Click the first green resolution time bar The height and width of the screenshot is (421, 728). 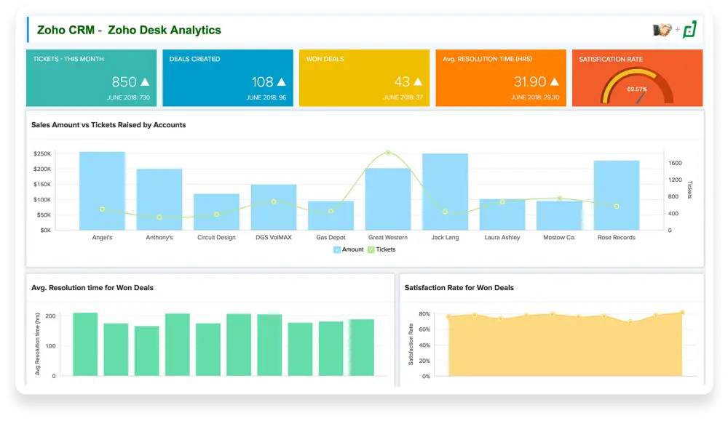[85, 345]
